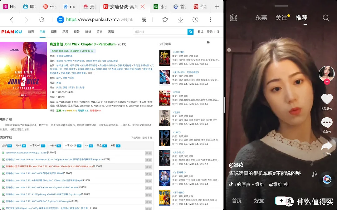Viewport: 337px width, 210px height.
Task: Open browsing history clock icon
Action: (195, 20)
